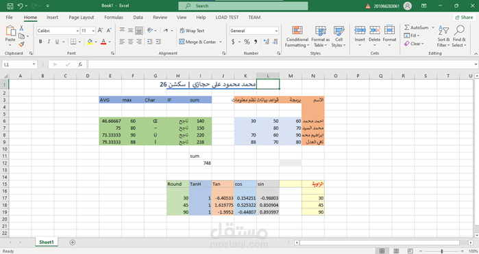Click the Find & Select button

459,37
